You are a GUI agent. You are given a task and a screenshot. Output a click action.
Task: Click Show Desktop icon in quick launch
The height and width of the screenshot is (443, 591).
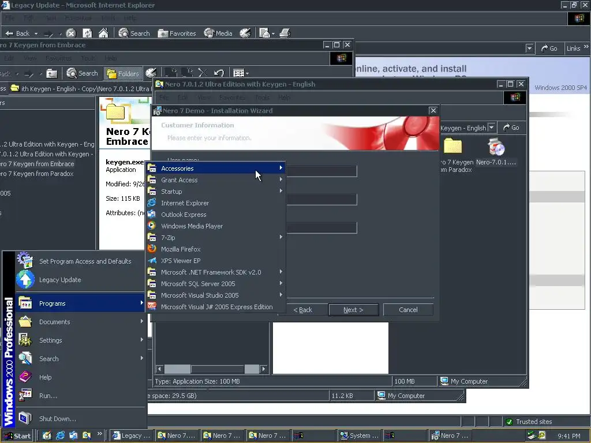tap(47, 436)
